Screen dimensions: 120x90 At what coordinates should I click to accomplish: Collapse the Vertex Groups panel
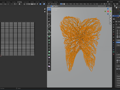pos(116,27)
